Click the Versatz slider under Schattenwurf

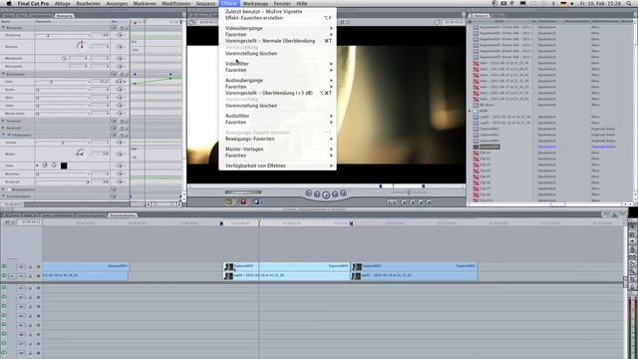tap(62, 143)
